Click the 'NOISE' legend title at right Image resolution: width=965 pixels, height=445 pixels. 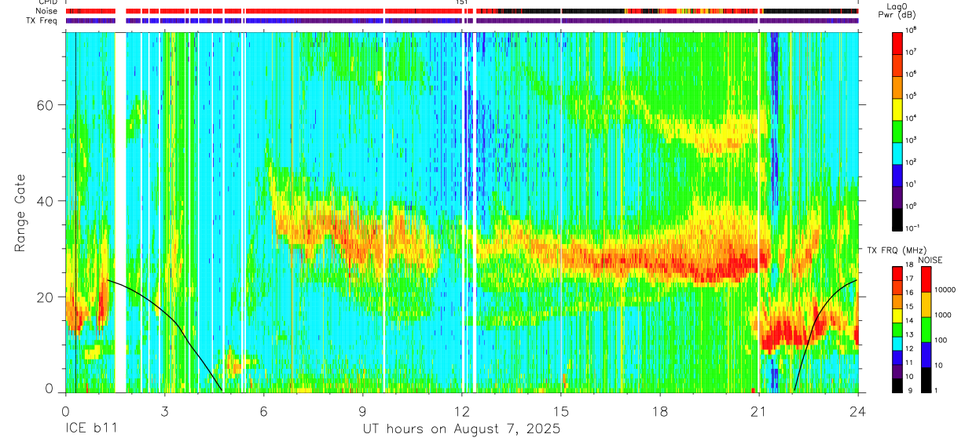(x=930, y=258)
